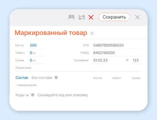Image resolution: width=157 pixels, height=120 pixels.
Task: Click the red X delete icon
Action: (x=91, y=17)
